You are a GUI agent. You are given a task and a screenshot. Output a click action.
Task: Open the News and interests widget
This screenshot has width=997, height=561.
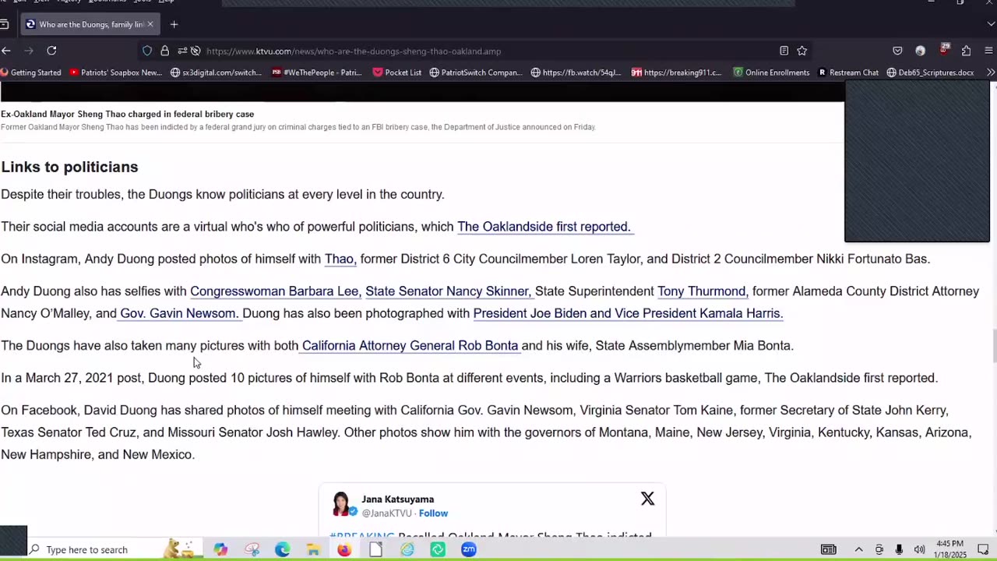tap(829, 549)
